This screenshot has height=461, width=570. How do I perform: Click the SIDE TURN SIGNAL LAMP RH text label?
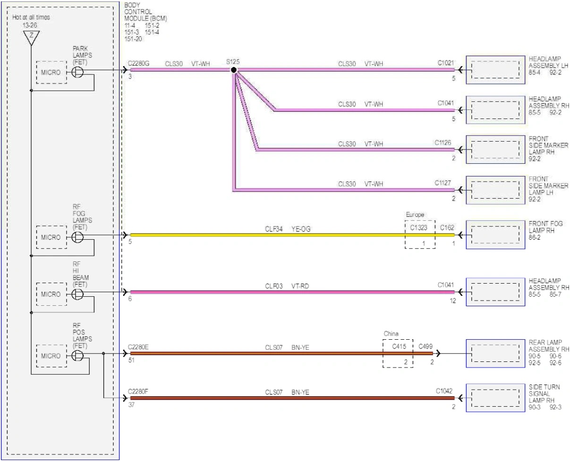pos(544,394)
